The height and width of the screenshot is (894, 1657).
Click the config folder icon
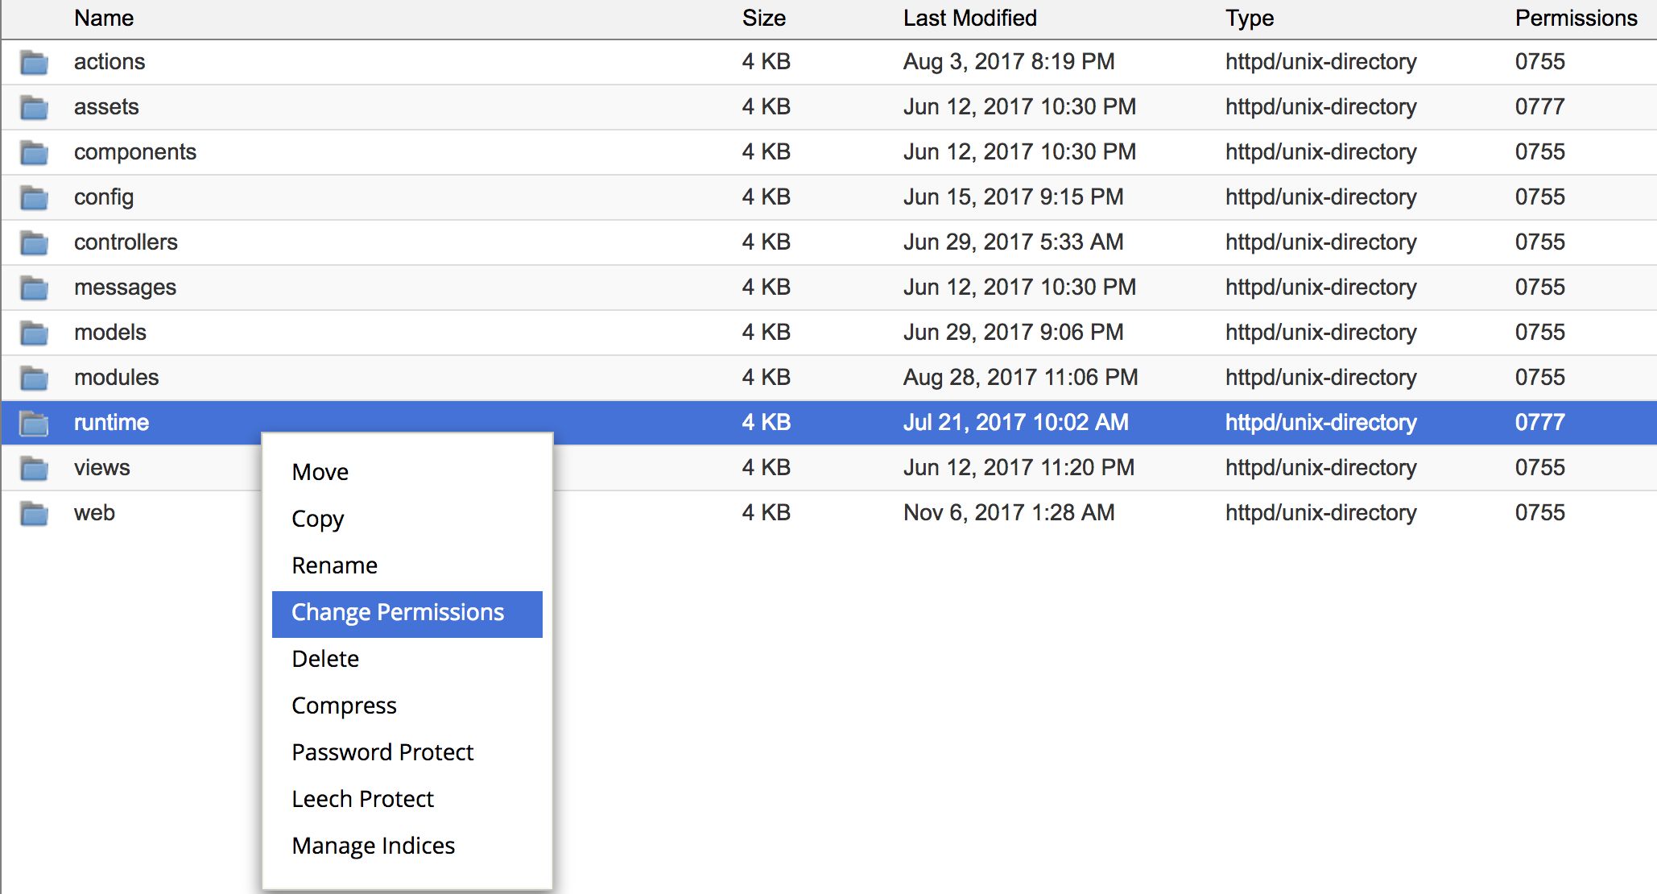34,197
